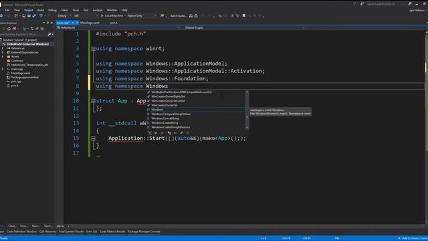The height and width of the screenshot is (241, 428).
Task: Open the x86 platform dropdown
Action: pos(86,16)
